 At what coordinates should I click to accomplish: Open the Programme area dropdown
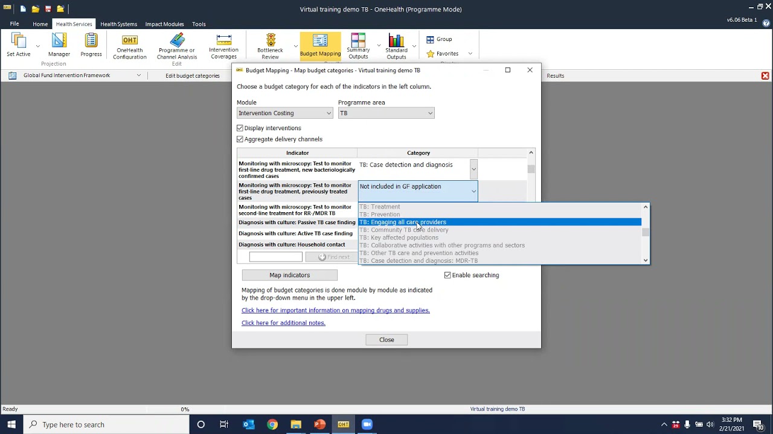pos(386,113)
